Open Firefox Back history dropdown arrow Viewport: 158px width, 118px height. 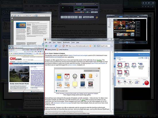click(49, 46)
